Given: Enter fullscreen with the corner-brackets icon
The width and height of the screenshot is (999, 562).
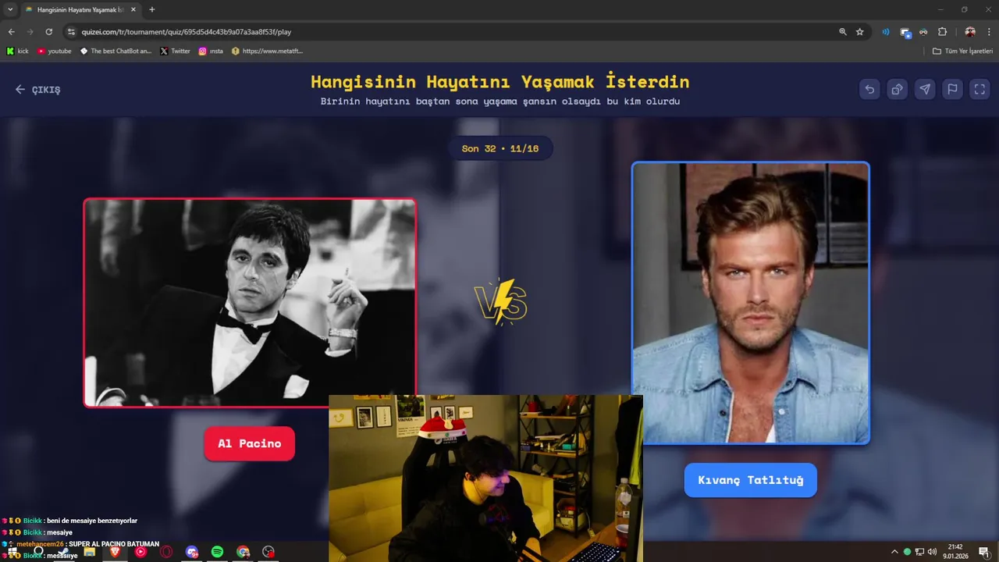Looking at the screenshot, I should tap(979, 89).
